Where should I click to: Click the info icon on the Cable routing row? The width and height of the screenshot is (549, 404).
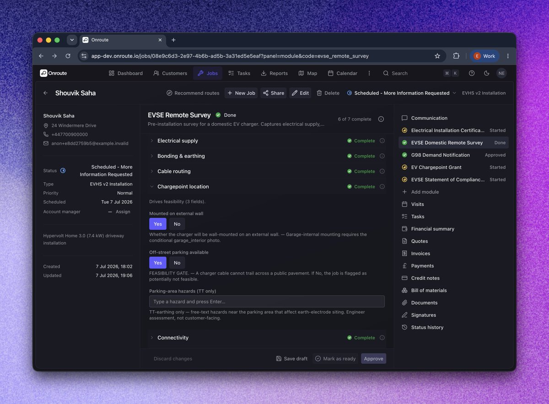coord(382,171)
